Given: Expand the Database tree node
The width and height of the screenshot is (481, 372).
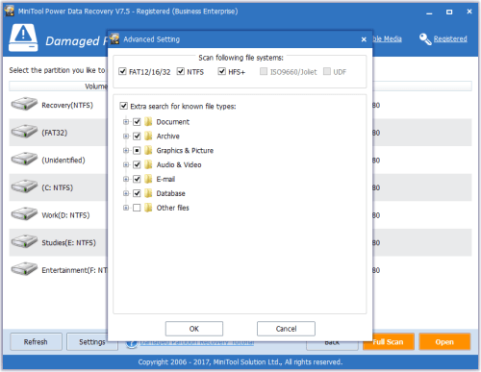Looking at the screenshot, I should [126, 193].
